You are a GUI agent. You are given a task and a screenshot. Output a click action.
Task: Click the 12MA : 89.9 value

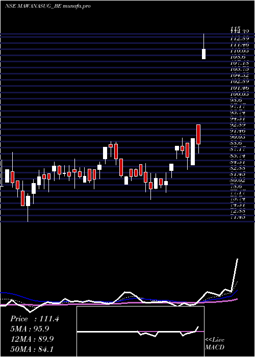click(32, 339)
